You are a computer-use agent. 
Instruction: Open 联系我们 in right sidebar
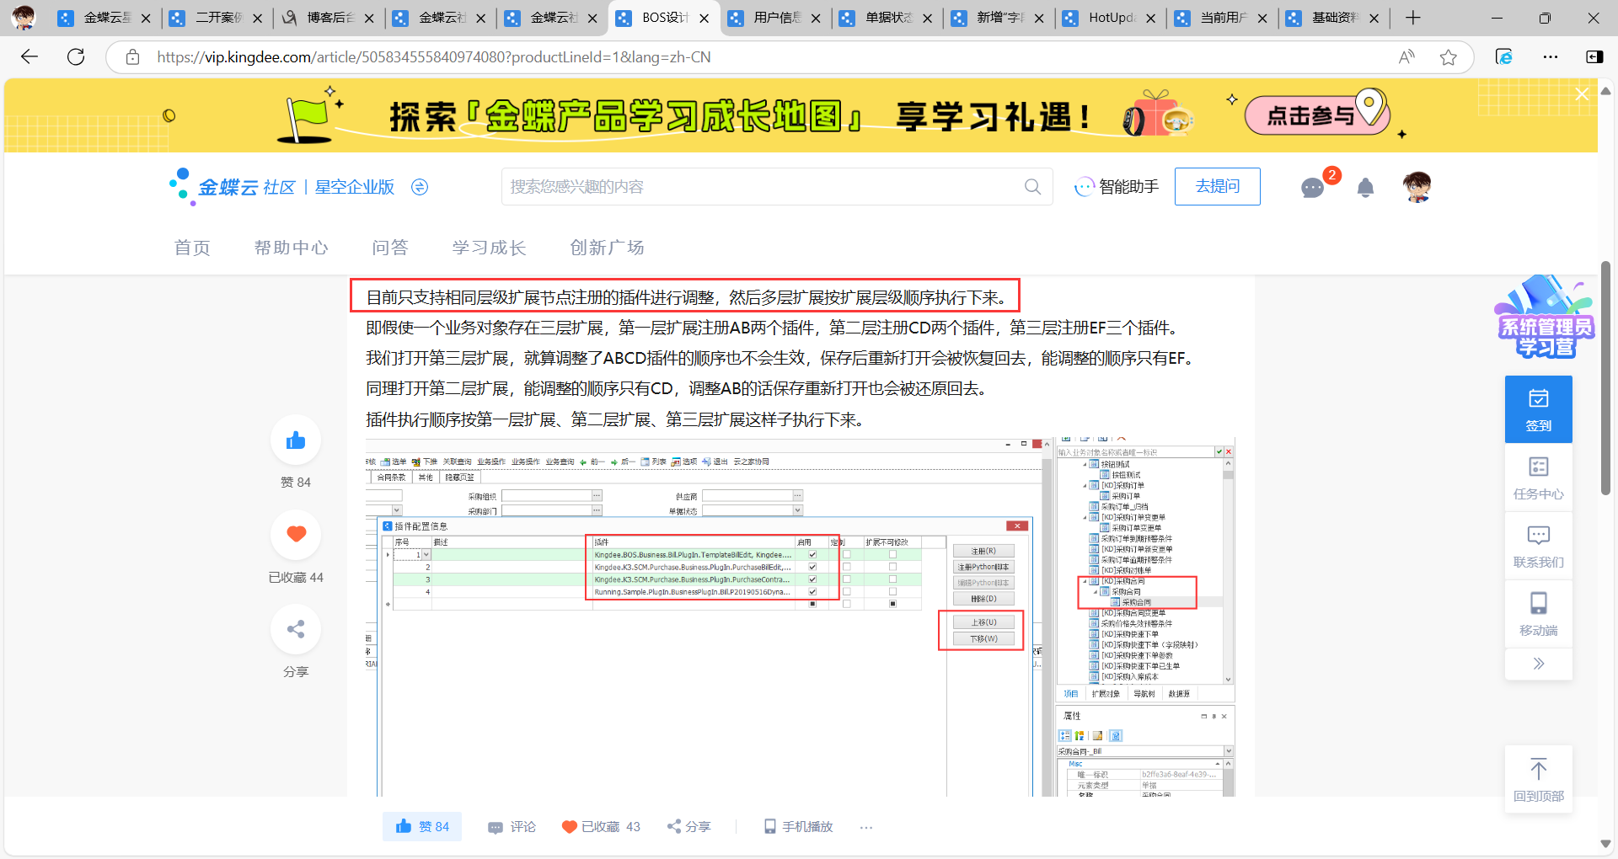[1539, 546]
